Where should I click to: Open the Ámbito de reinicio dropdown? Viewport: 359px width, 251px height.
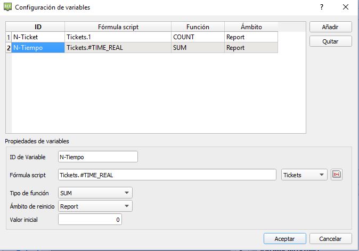point(95,206)
